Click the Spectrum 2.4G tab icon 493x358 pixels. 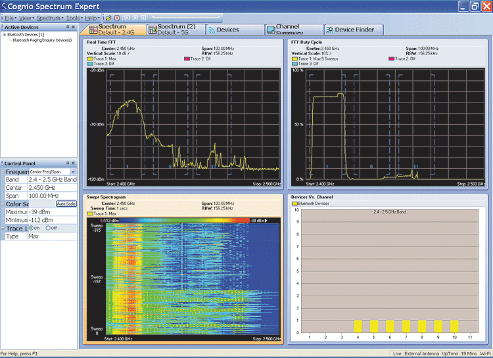coord(93,30)
